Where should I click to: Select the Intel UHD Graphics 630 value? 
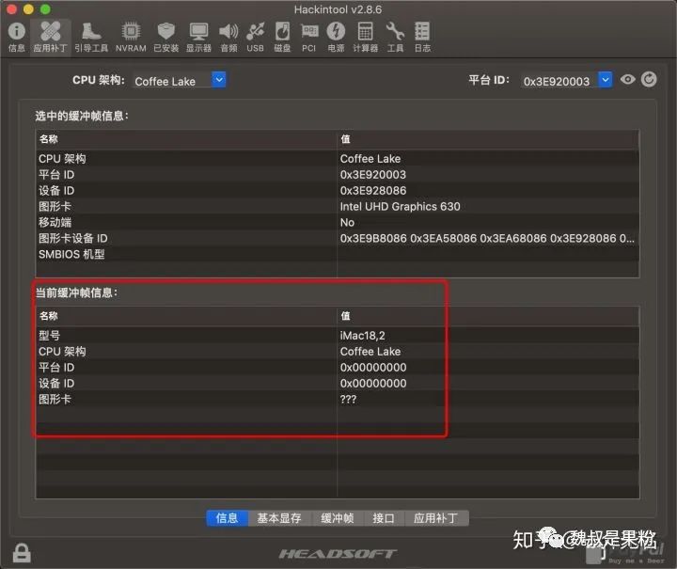coord(400,206)
